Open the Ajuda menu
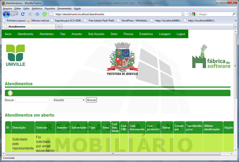 point(77,9)
